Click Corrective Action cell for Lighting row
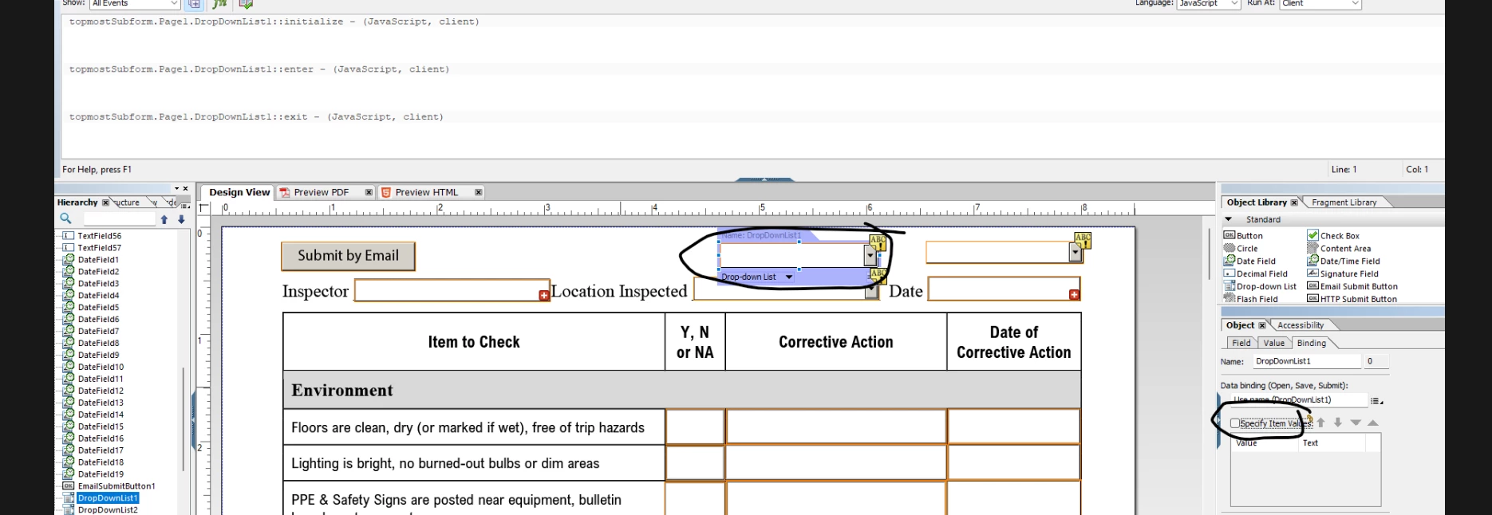 pos(836,462)
